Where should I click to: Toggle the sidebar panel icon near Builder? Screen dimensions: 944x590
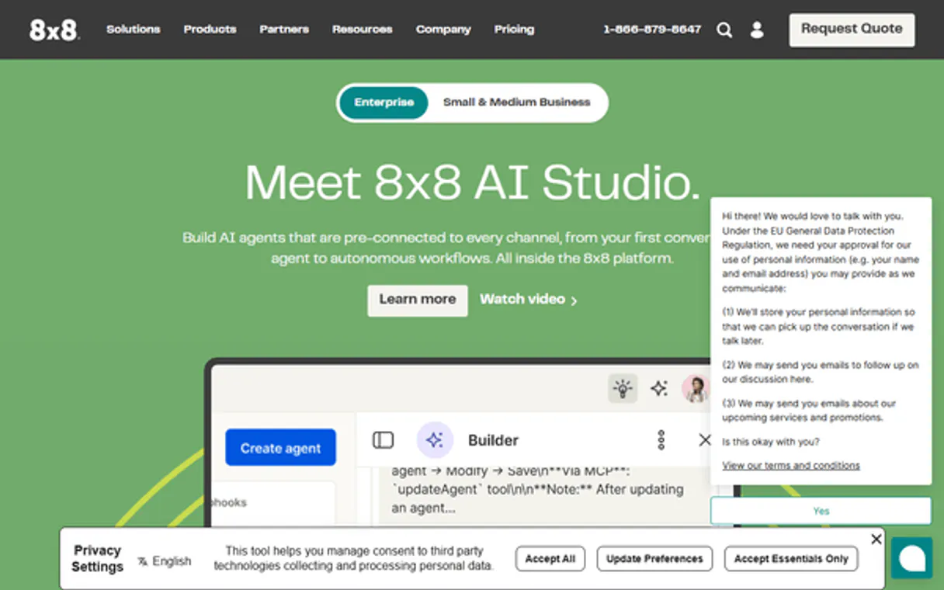pos(383,440)
